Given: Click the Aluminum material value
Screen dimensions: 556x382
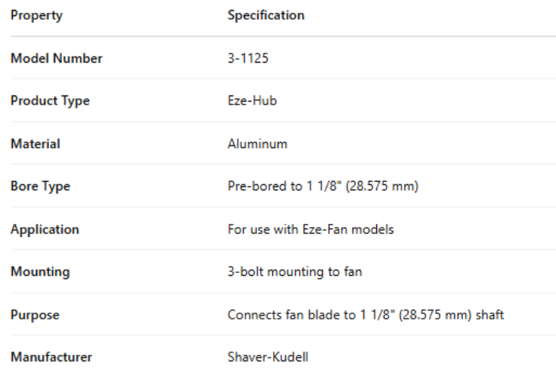Looking at the screenshot, I should coord(257,144).
